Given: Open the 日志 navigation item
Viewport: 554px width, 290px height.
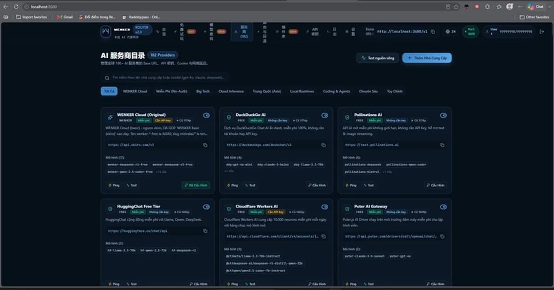Looking at the screenshot, I should 332,32.
